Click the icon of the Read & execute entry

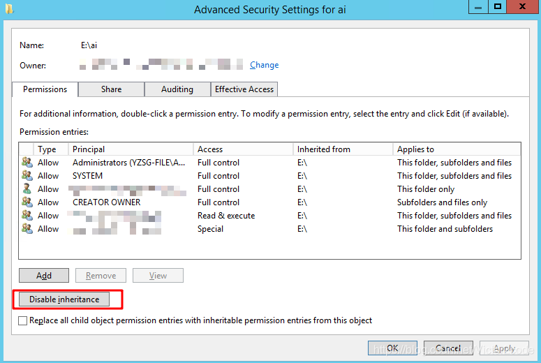(27, 215)
